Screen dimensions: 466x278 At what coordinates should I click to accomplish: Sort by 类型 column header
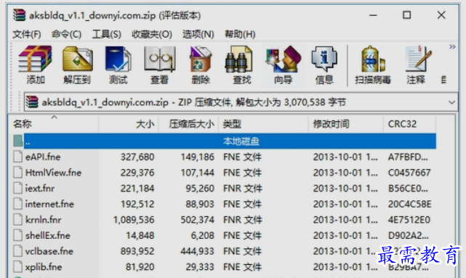pos(263,124)
